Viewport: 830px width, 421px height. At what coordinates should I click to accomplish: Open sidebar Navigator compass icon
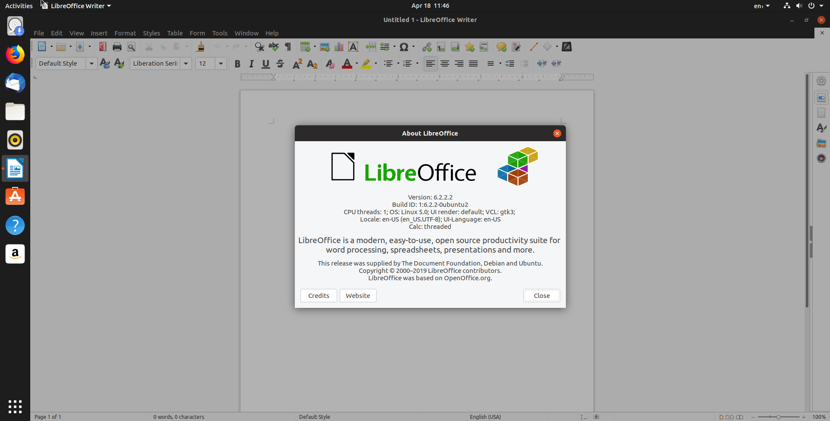click(x=821, y=158)
